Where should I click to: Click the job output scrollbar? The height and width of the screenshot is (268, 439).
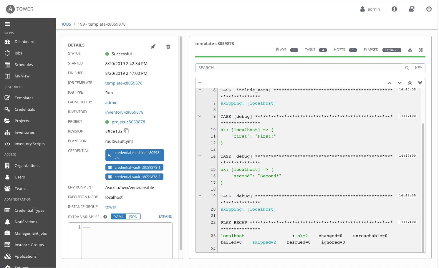coord(423,188)
